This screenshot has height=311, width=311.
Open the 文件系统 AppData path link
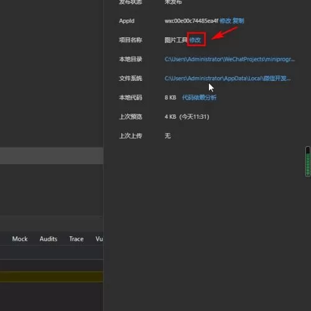[228, 78]
